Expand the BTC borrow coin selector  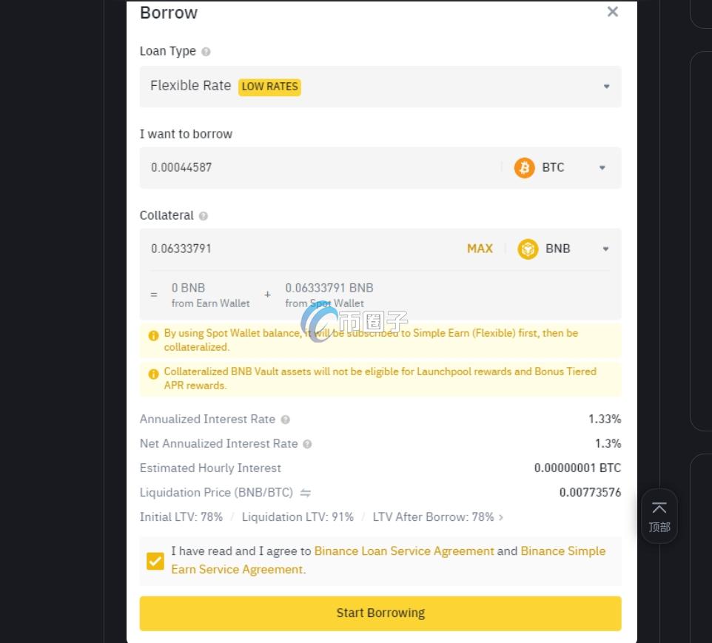tap(602, 168)
